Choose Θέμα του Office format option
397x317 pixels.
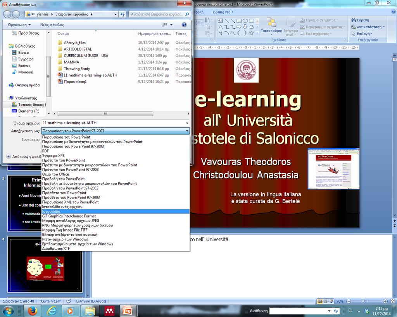[x=116, y=174]
